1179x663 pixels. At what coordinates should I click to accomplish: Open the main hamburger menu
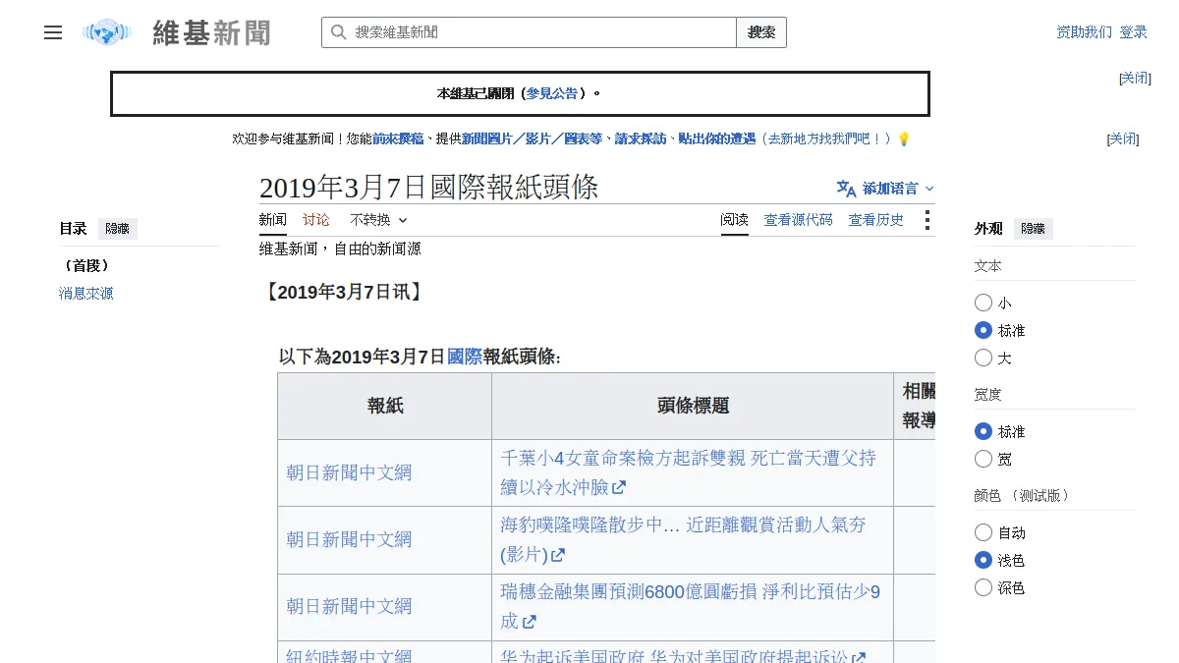[x=53, y=32]
